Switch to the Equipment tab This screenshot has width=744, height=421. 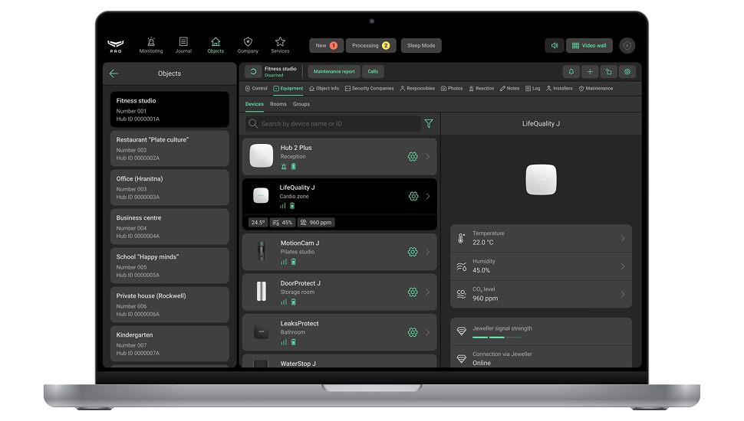pos(288,89)
